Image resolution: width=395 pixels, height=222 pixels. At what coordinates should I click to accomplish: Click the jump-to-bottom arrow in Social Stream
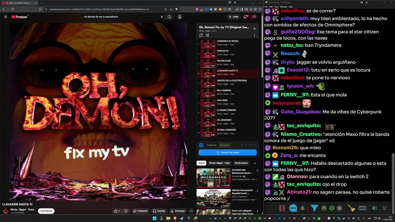pyautogui.click(x=384, y=208)
